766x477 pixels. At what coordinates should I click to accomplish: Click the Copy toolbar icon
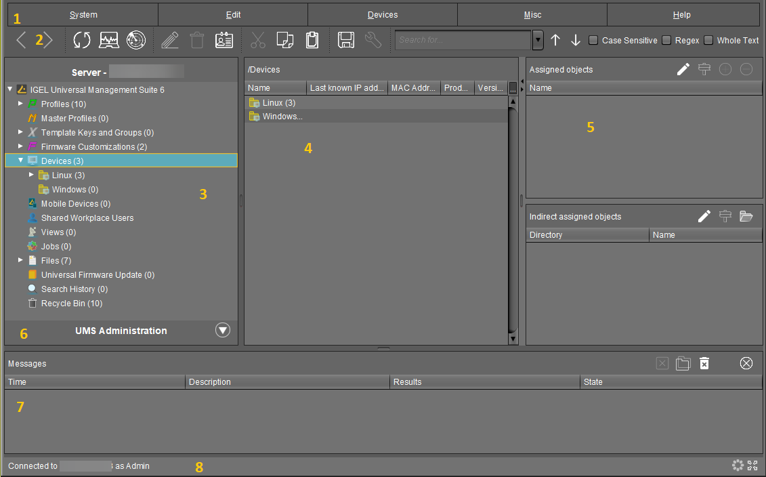284,40
